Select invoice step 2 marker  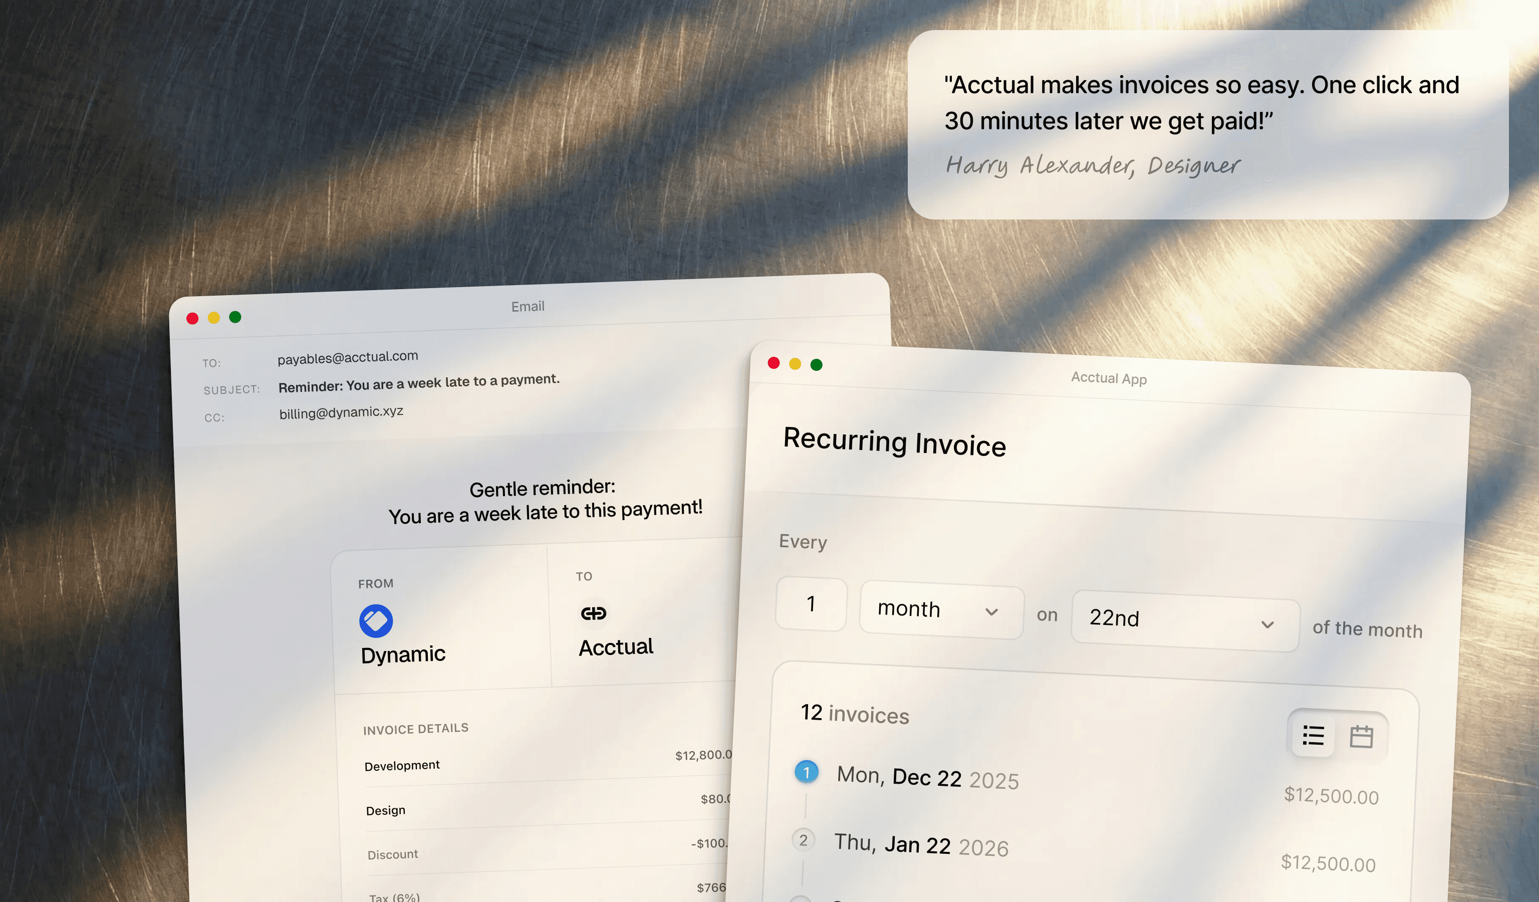point(804,840)
